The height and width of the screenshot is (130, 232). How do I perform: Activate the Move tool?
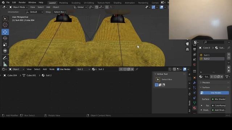click(5, 32)
